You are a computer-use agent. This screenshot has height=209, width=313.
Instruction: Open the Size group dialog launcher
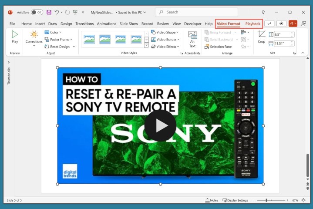294,53
